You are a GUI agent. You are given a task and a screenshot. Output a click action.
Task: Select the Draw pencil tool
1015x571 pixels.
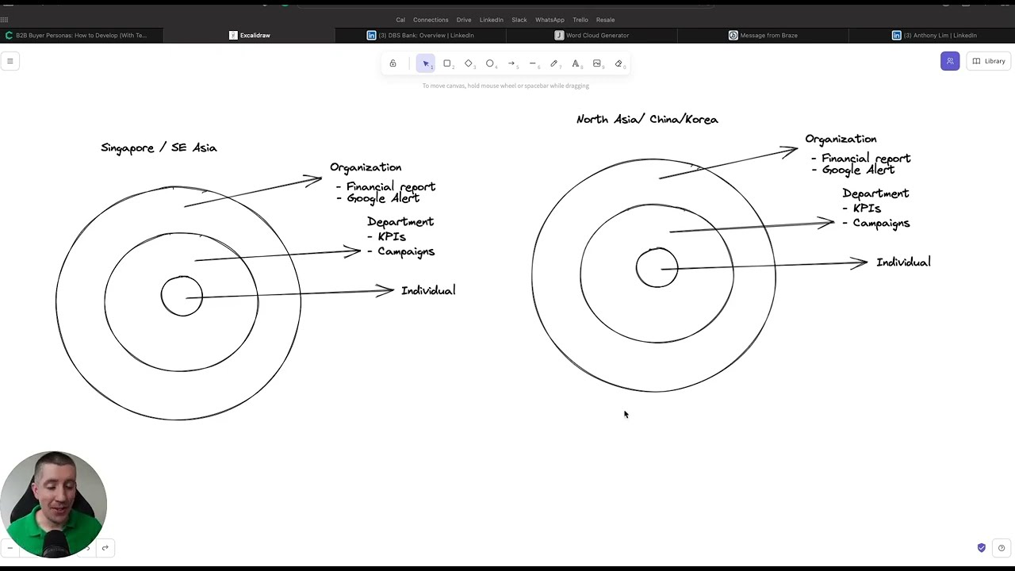coord(554,63)
